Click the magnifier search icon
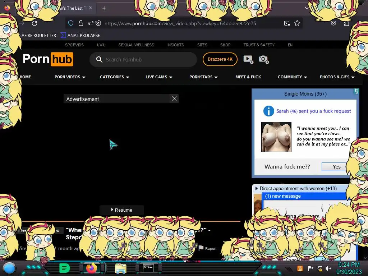 pyautogui.click(x=99, y=59)
